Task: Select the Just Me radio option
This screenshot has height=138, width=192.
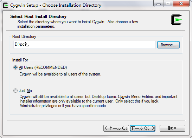Action: [x=15, y=91]
